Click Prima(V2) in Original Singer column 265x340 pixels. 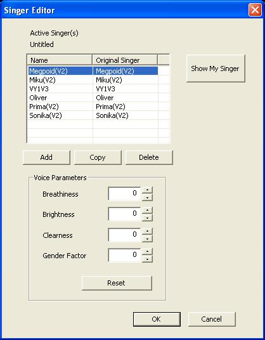(x=110, y=107)
